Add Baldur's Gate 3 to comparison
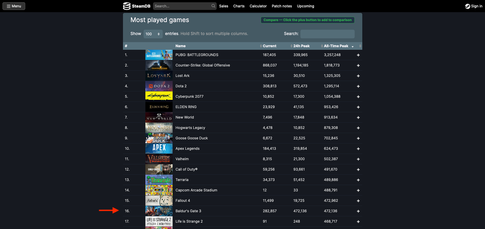This screenshot has height=229, width=485. click(x=358, y=211)
